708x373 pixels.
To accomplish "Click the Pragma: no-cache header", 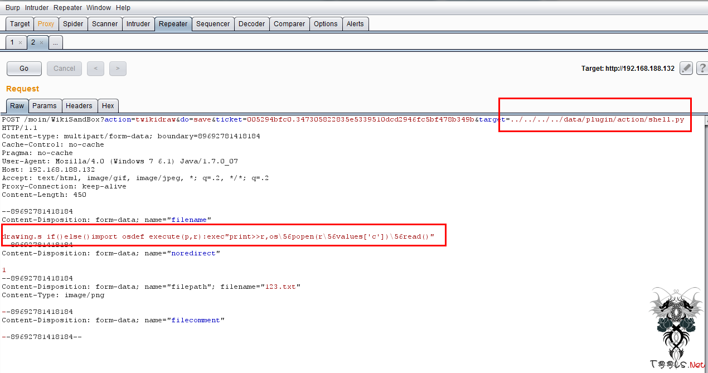I will click(37, 153).
